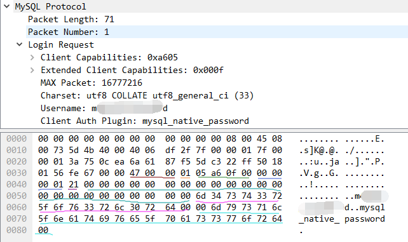Select Client Auth Plugin mysql_native_password row
This screenshot has height=242, width=408.
click(x=145, y=121)
